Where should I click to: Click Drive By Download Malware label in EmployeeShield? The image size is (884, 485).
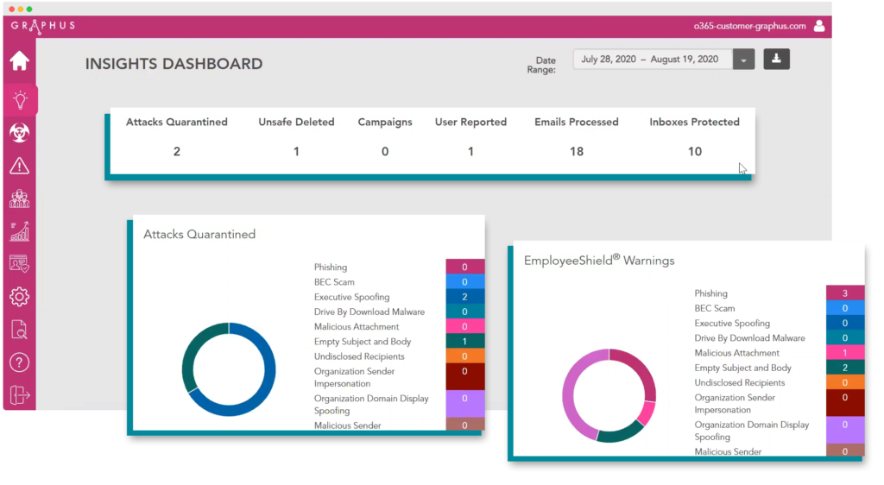[x=750, y=338]
